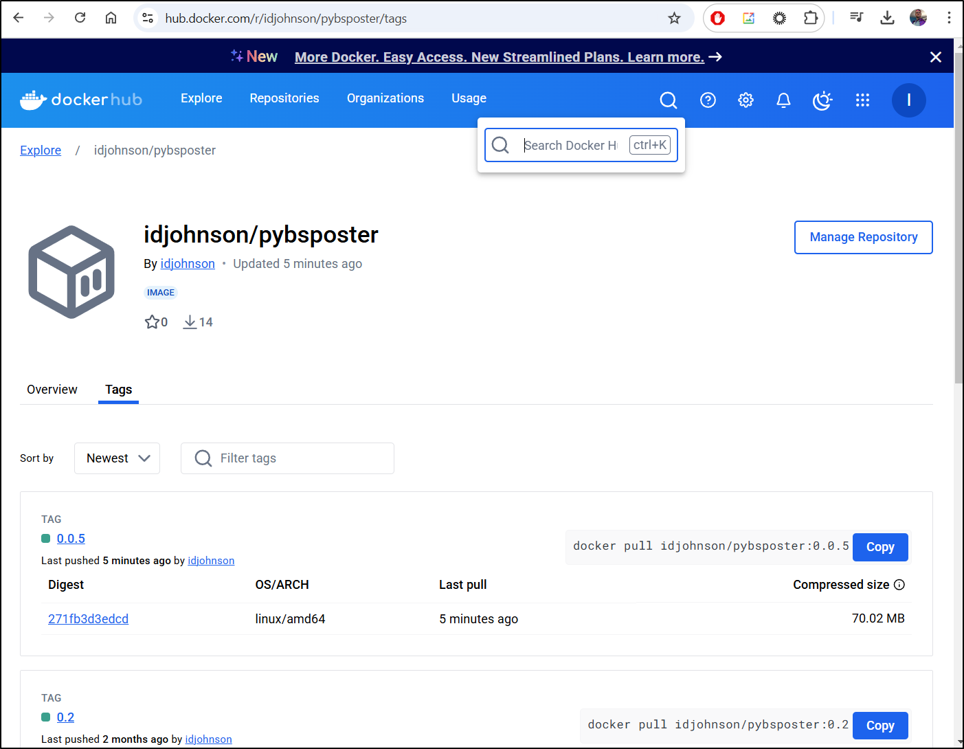This screenshot has width=964, height=749.
Task: Toggle dark mode moon icon
Action: 822,100
